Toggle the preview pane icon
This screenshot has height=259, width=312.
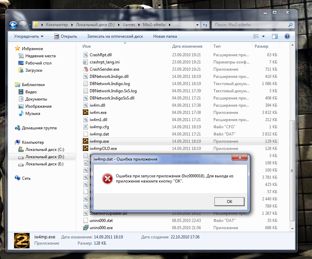click(275, 36)
